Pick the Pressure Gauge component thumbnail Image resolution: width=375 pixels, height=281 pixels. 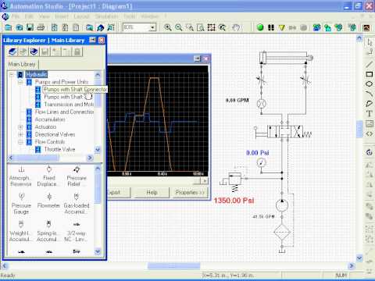click(x=21, y=204)
